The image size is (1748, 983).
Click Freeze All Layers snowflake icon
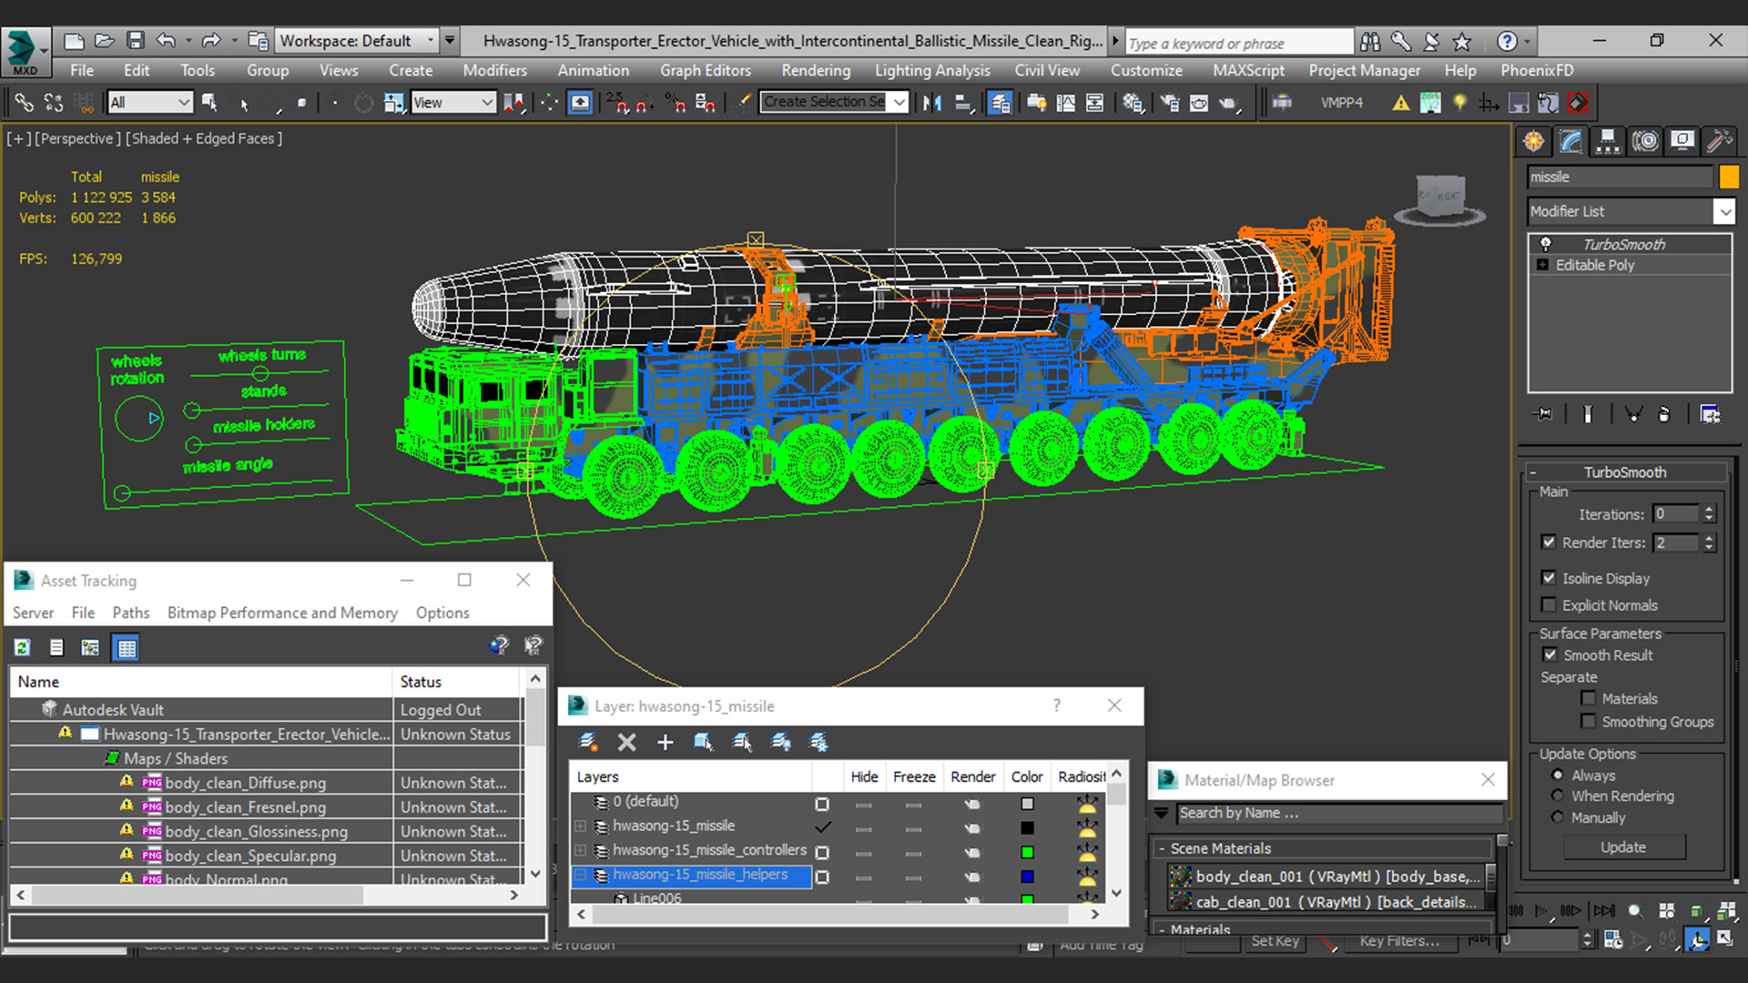pos(818,742)
